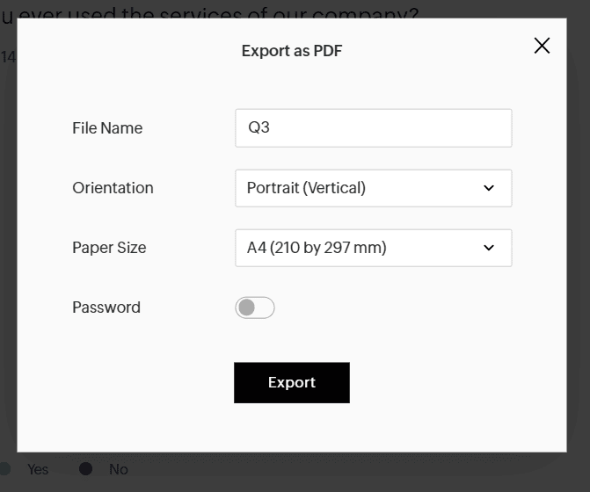
Task: Click the A4 (210 by 297 mm) text
Action: (317, 248)
